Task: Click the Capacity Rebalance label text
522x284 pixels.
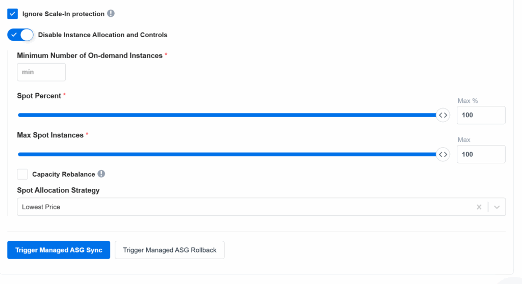Action: 63,174
